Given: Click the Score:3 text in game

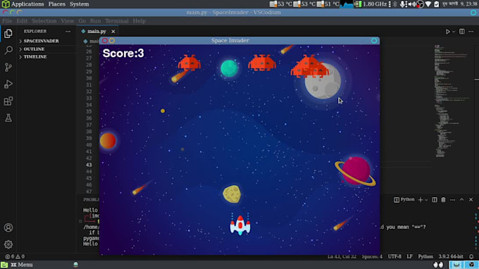Looking at the screenshot, I should [123, 53].
